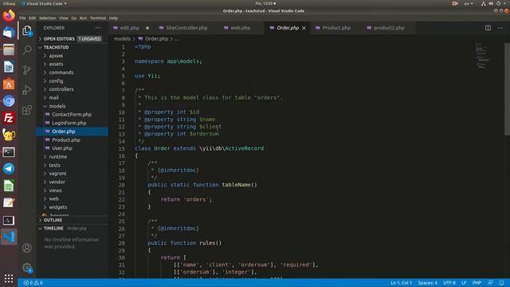The width and height of the screenshot is (510, 287).
Task: Click feedback icon in status bar
Action: 490,283
